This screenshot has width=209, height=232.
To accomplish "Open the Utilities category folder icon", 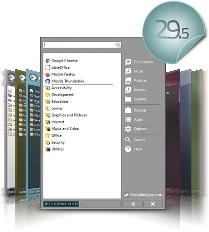I will [x=48, y=149].
